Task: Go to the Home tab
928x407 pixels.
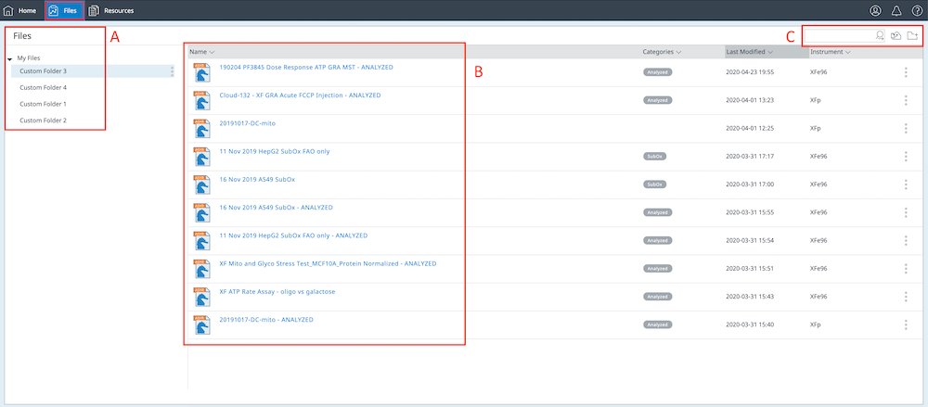Action: (x=21, y=10)
